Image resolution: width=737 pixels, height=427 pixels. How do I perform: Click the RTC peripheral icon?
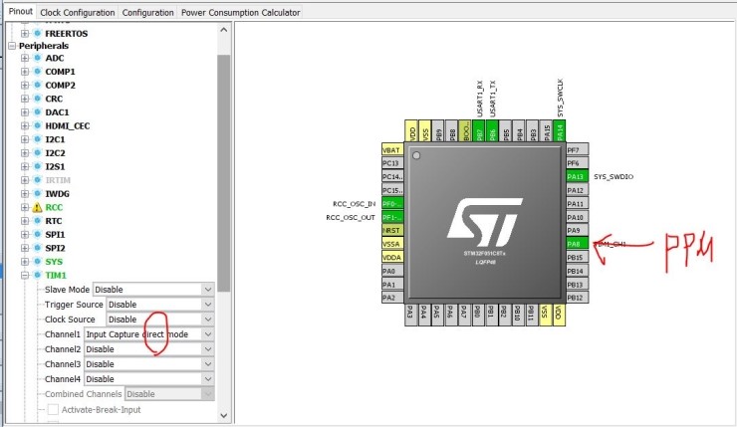point(37,221)
